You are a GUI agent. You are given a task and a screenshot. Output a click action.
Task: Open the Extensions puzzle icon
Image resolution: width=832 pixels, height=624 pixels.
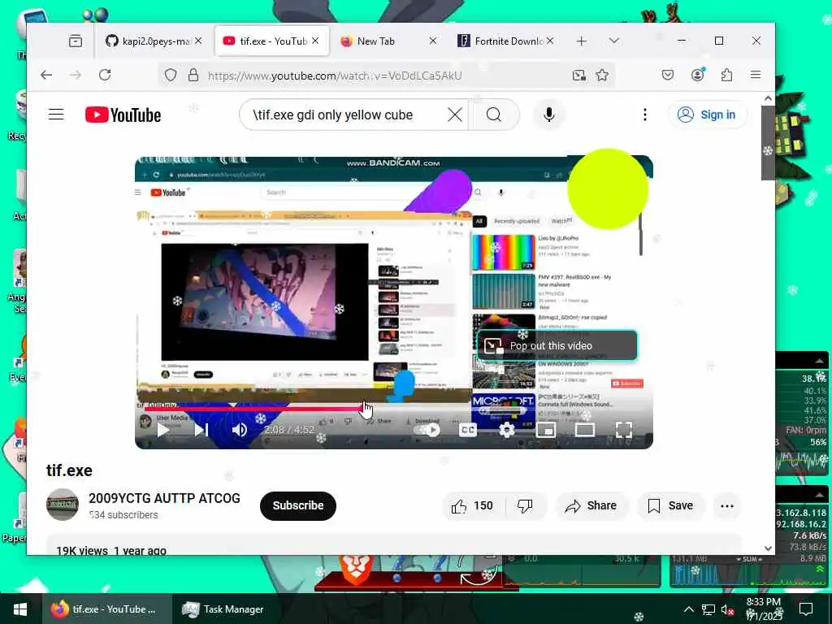pyautogui.click(x=726, y=75)
